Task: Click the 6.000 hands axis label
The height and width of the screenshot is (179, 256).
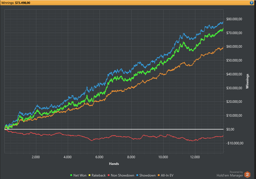Action: (100, 157)
